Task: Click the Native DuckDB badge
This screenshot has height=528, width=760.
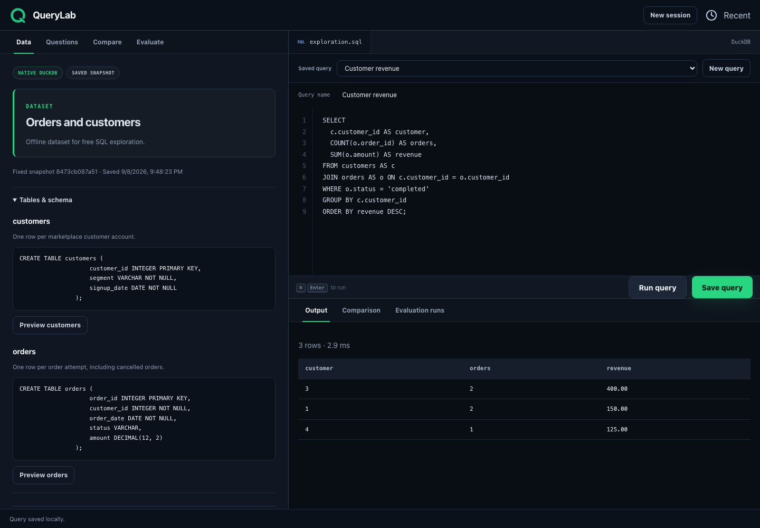Action: (x=37, y=73)
